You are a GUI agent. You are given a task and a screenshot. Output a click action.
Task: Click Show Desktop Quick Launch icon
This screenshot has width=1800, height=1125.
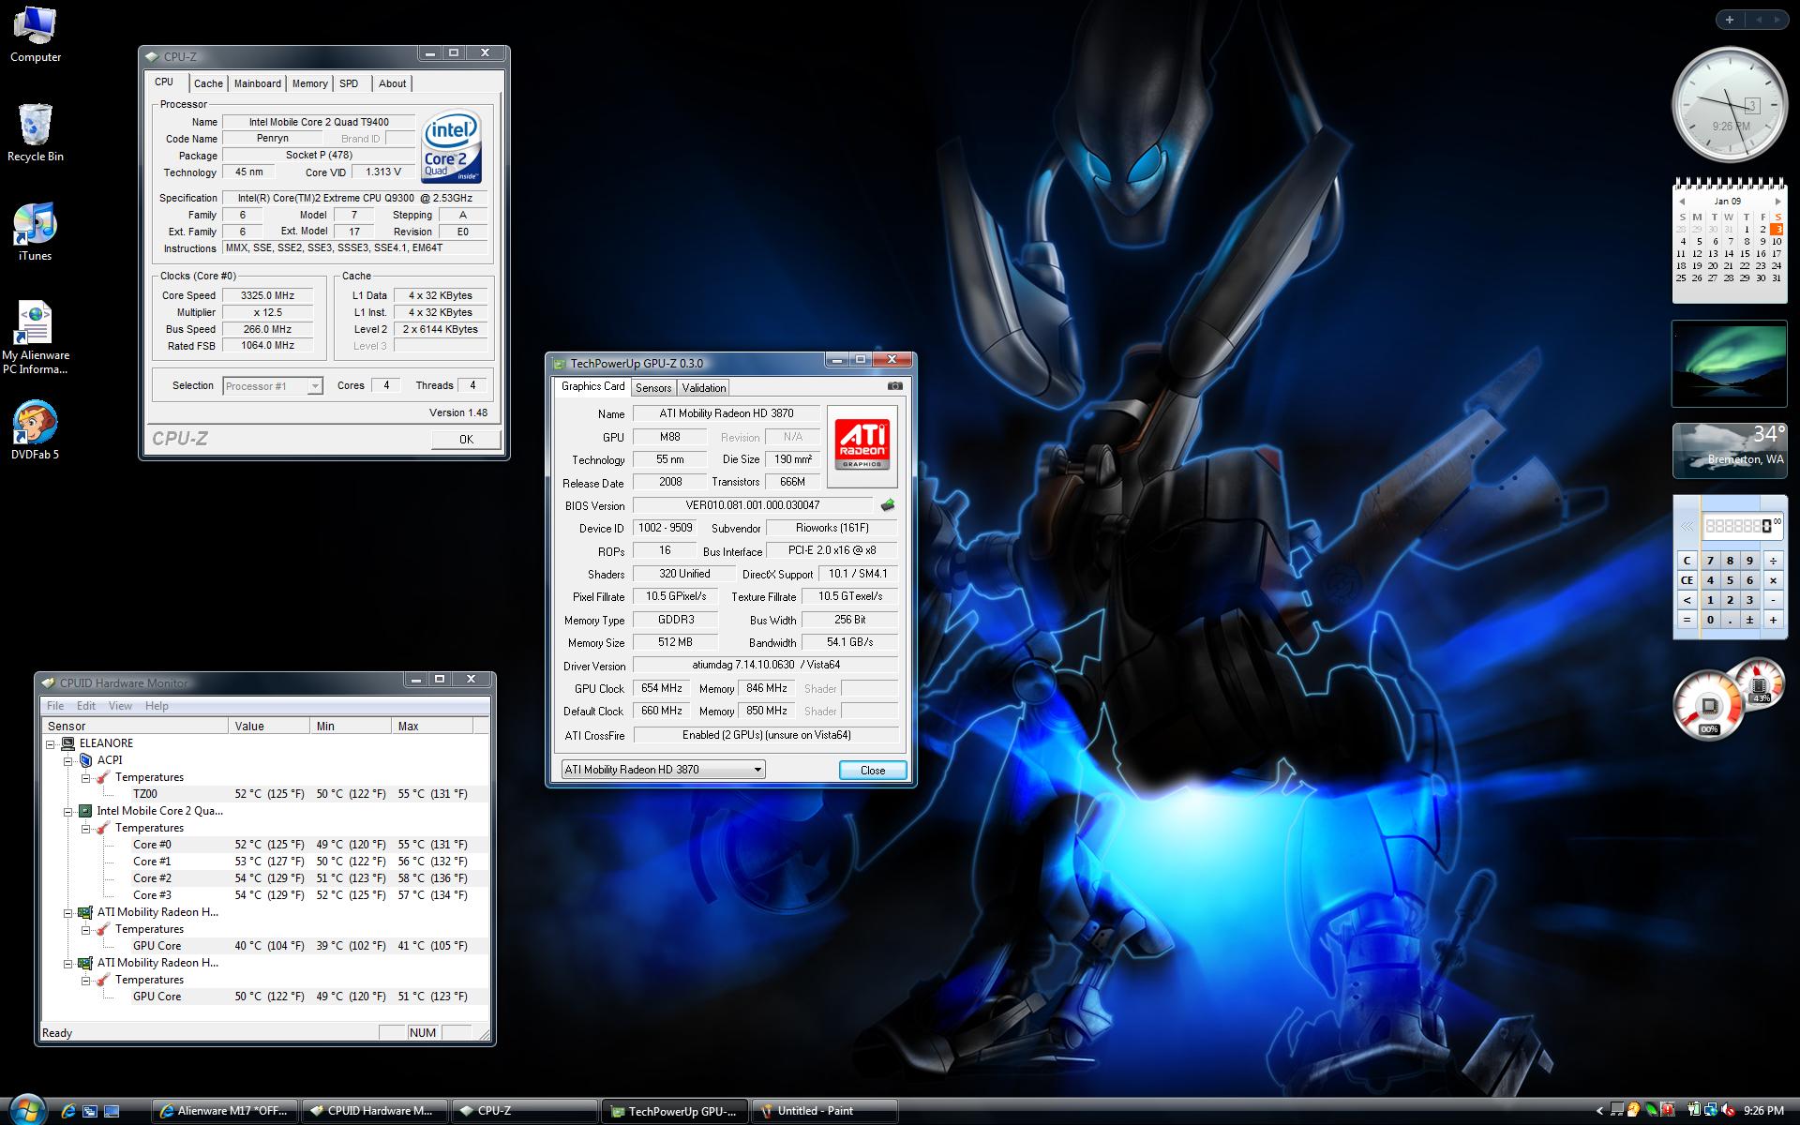point(112,1111)
